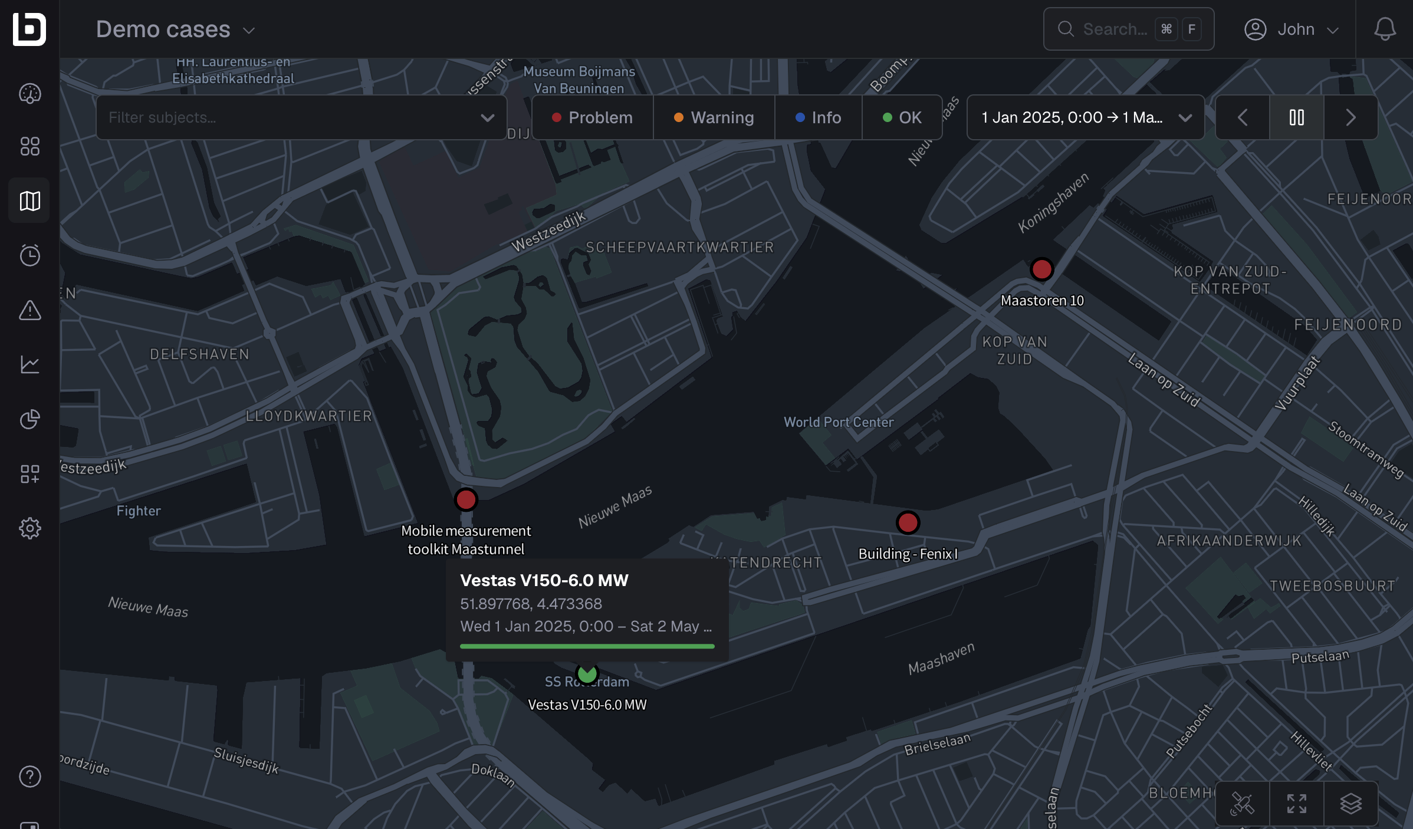Open the pie chart reports icon in sidebar
Image resolution: width=1413 pixels, height=829 pixels.
pyautogui.click(x=29, y=419)
